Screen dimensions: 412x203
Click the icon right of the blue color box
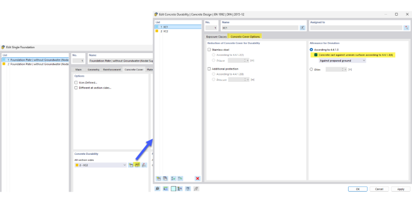coord(180,188)
